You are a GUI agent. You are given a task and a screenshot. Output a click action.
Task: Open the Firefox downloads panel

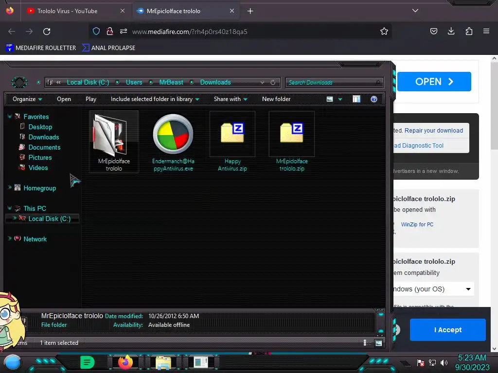pyautogui.click(x=451, y=31)
